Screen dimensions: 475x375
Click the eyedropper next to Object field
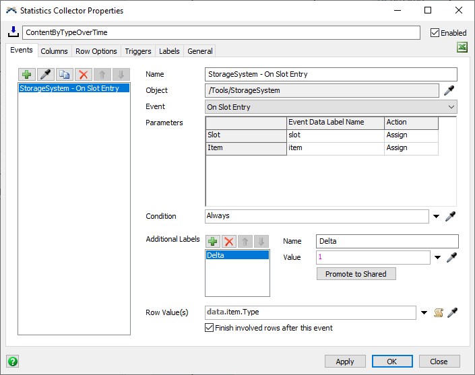click(450, 91)
